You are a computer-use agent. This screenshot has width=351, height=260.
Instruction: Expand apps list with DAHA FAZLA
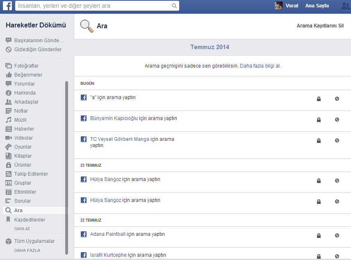pos(27,251)
